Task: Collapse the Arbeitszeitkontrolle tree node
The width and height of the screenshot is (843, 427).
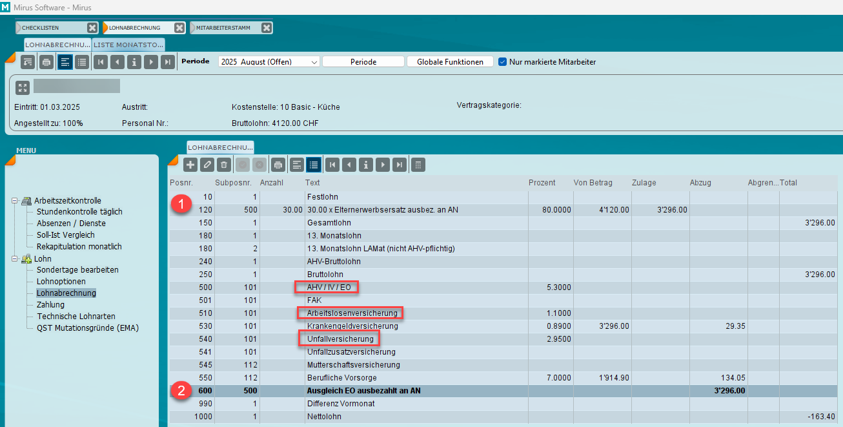Action: point(15,200)
